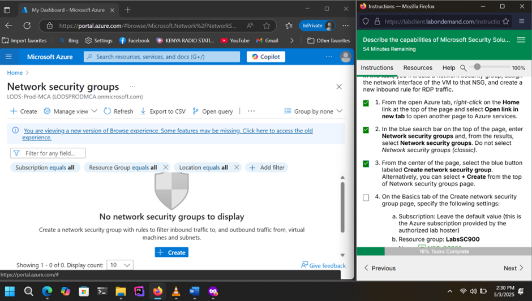Screen dimensions: 532x301
Task: Remove the Resource Group filter pill
Action: [x=166, y=167]
